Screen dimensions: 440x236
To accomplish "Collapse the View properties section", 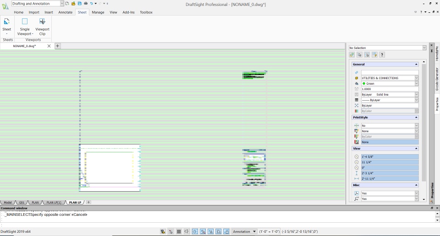I will tap(416, 148).
